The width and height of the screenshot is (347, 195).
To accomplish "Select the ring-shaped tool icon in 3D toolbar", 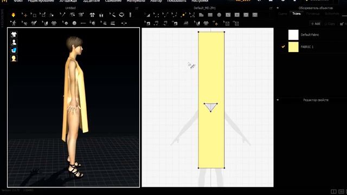I will tap(121, 15).
